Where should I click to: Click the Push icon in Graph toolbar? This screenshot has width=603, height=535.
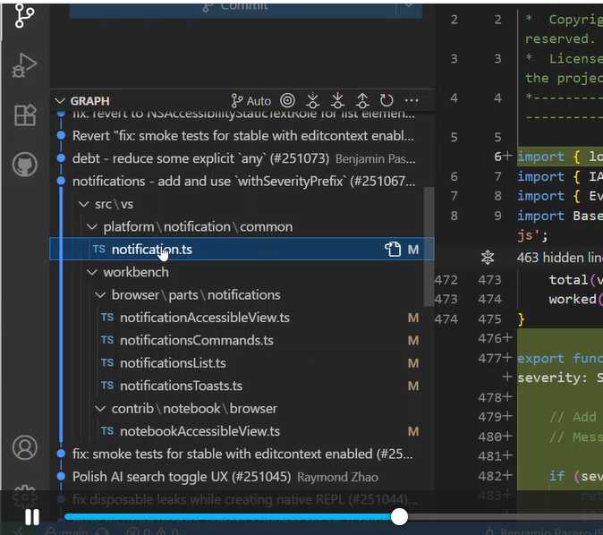(x=362, y=101)
